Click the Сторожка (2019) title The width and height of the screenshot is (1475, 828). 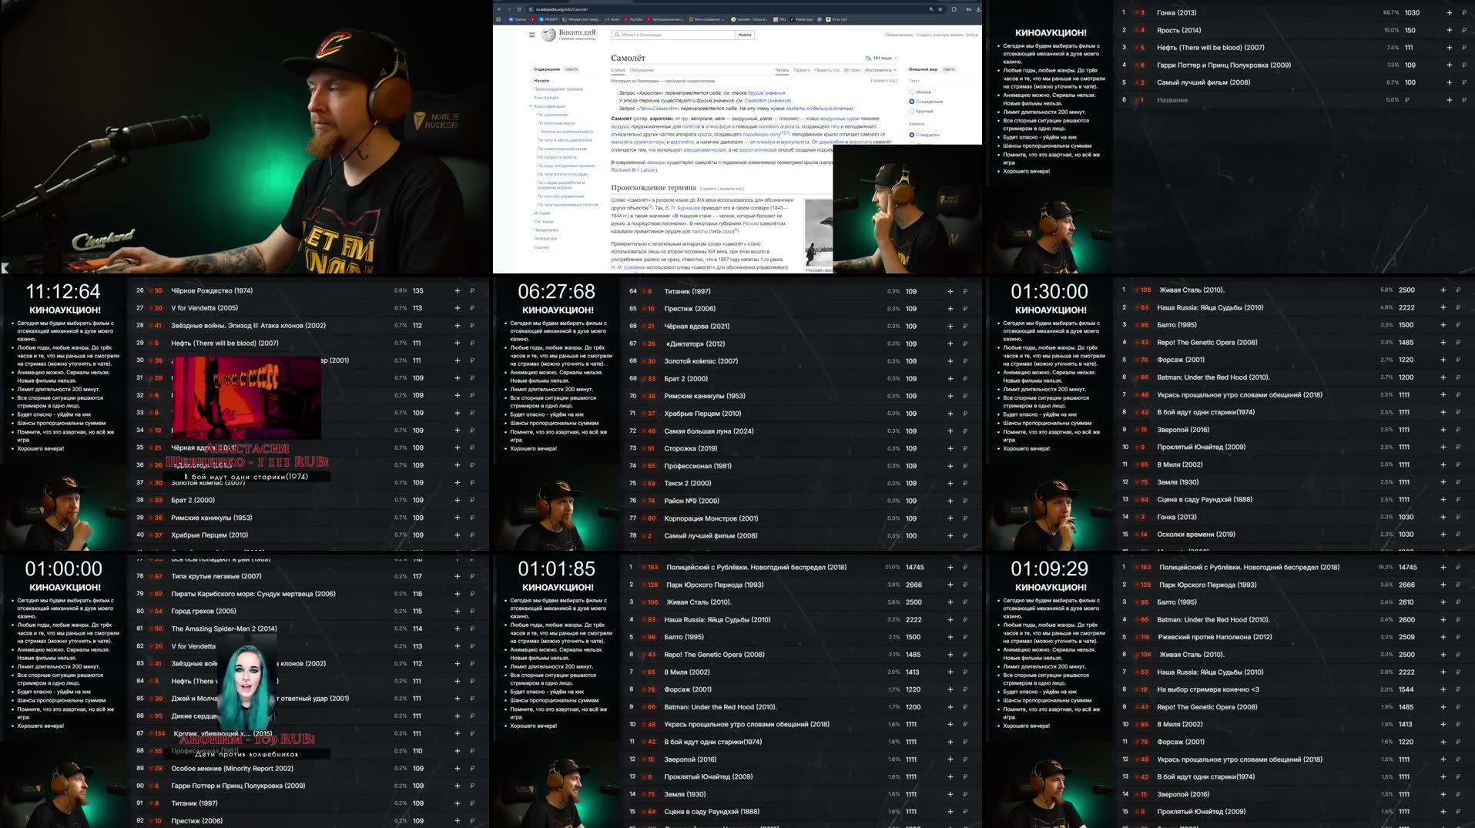[x=690, y=448]
